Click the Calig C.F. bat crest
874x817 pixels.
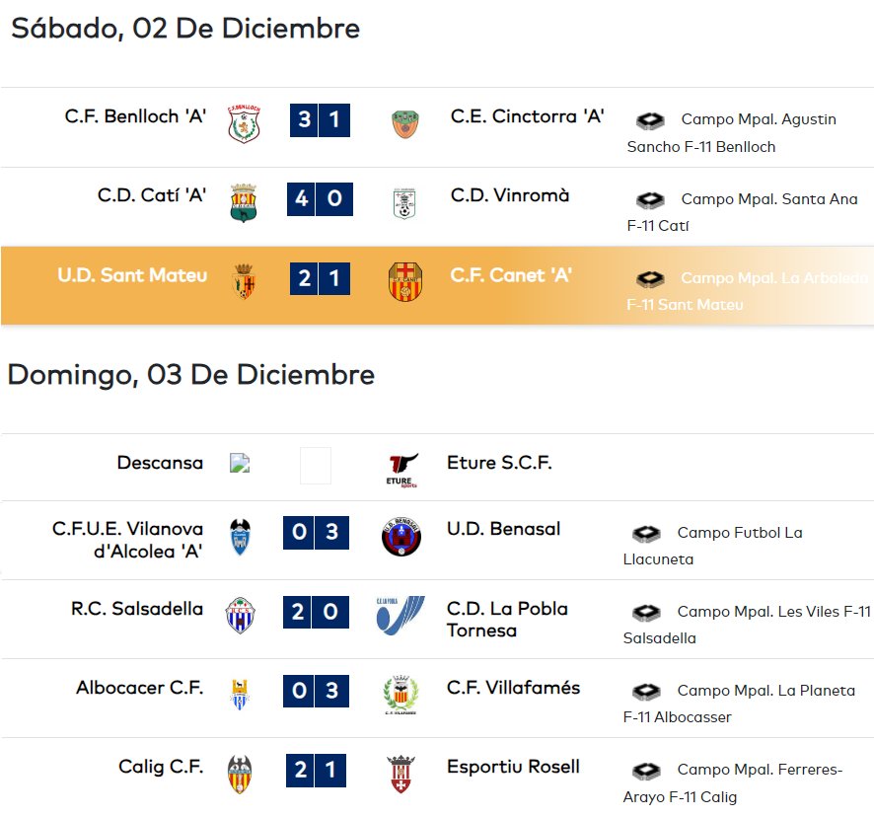click(x=240, y=774)
